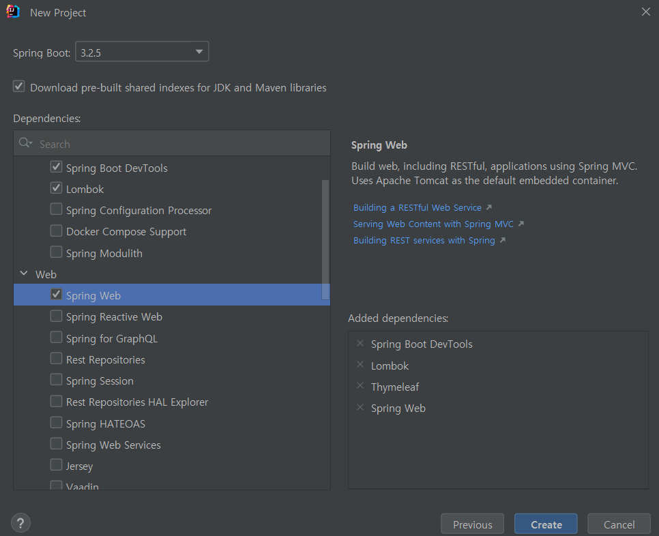Uncheck the Spring Web checkbox
The width and height of the screenshot is (659, 536).
pyautogui.click(x=57, y=295)
